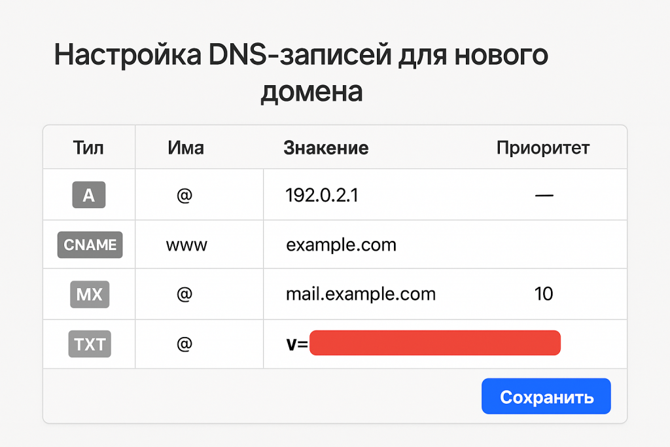Click the Знакение column header

[326, 147]
